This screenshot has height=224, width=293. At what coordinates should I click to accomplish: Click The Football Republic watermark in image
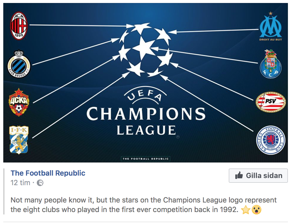[146, 159]
